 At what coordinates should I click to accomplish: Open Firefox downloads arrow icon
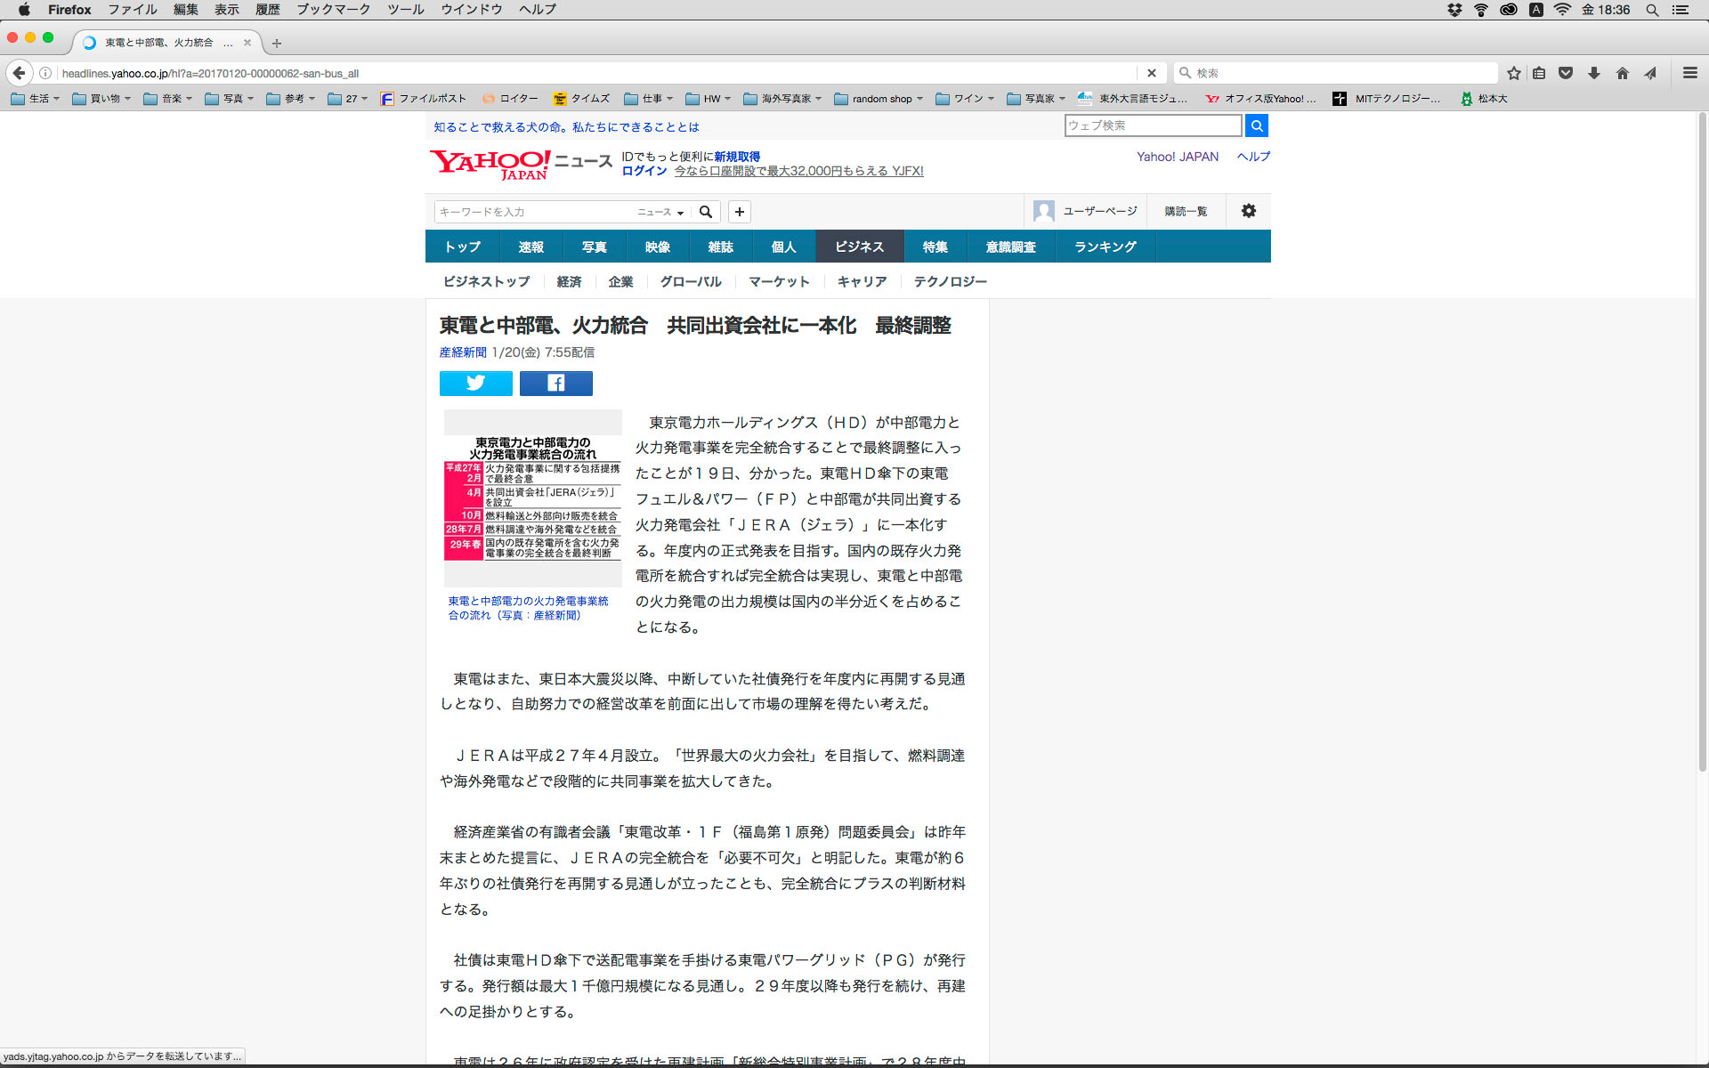[1594, 73]
